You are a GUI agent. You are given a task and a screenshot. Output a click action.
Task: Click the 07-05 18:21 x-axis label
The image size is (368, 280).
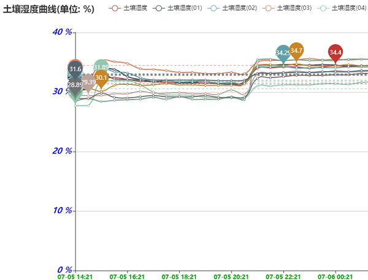179,276
